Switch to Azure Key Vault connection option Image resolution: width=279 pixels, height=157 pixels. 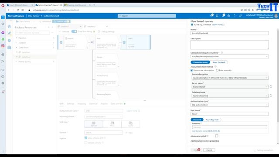click(x=219, y=62)
